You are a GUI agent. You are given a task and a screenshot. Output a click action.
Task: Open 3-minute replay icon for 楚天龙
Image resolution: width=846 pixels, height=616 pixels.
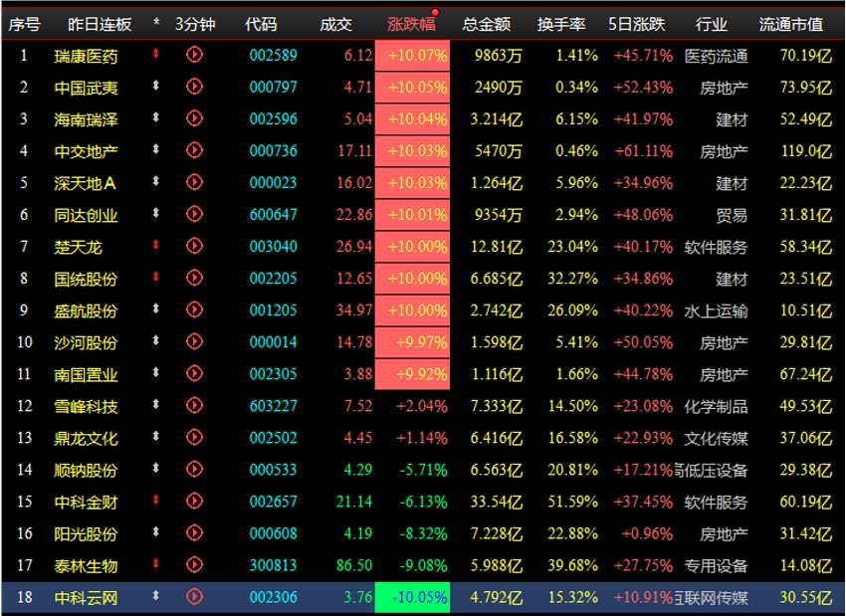tap(194, 246)
